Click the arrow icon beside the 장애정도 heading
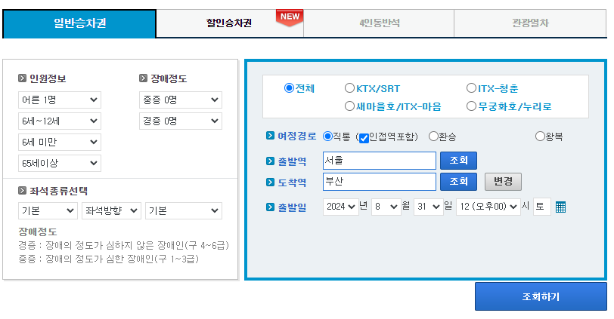The image size is (614, 319). pyautogui.click(x=144, y=78)
